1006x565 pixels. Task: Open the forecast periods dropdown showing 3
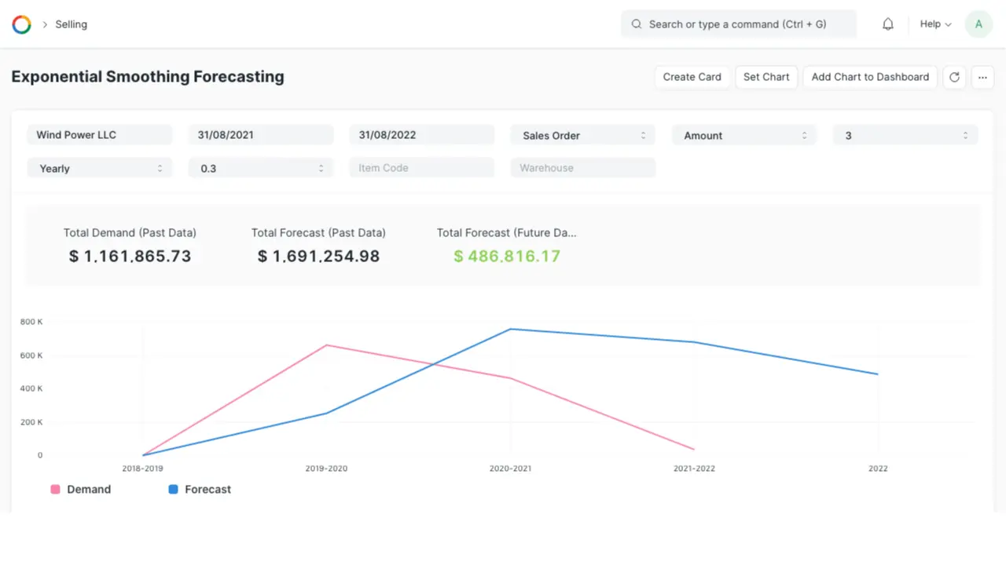[905, 135]
